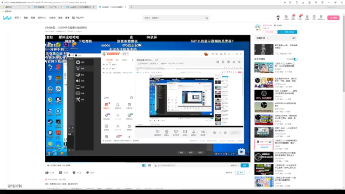Open a new browser tab with plus
The height and width of the screenshot is (194, 345).
pos(131,7)
